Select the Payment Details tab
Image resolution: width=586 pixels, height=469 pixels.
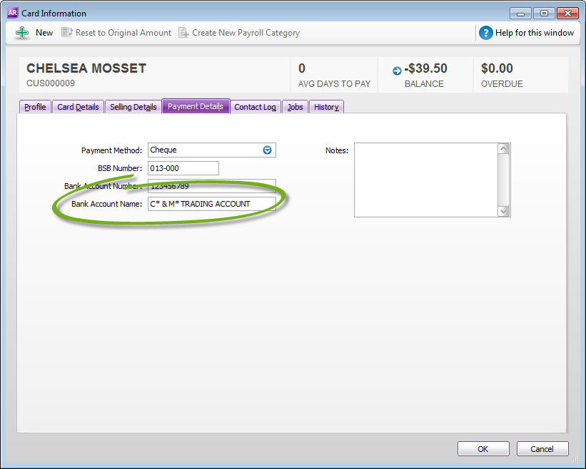pos(196,106)
